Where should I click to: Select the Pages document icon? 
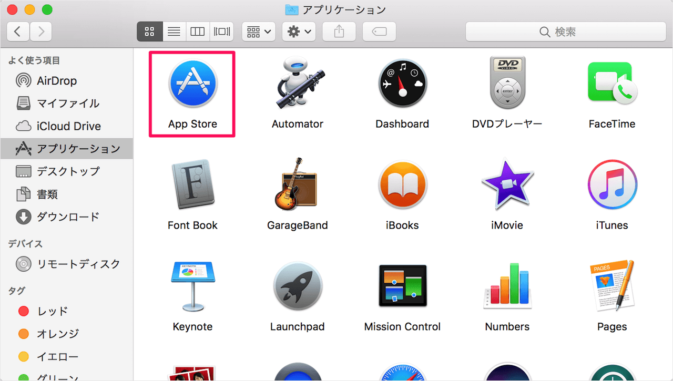pos(612,285)
